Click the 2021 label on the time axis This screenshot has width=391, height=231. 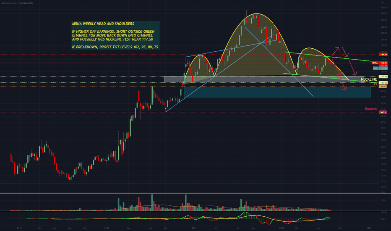[x=195, y=228]
